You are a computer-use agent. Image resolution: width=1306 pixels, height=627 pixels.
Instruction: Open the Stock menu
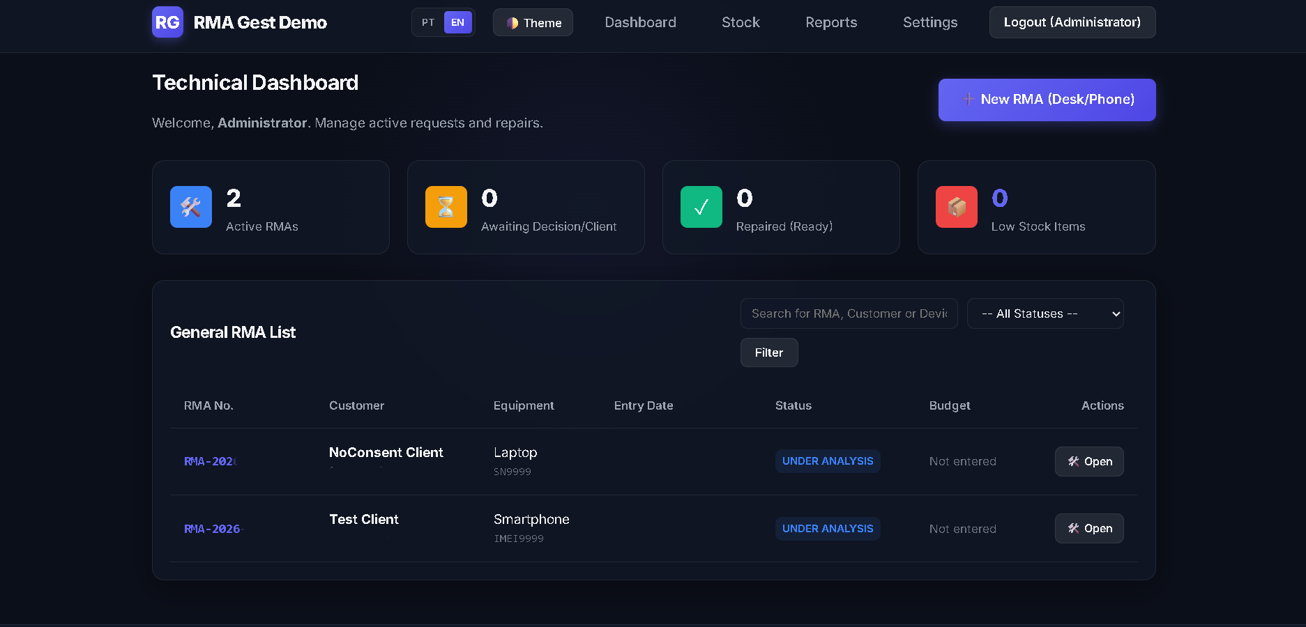click(x=741, y=22)
